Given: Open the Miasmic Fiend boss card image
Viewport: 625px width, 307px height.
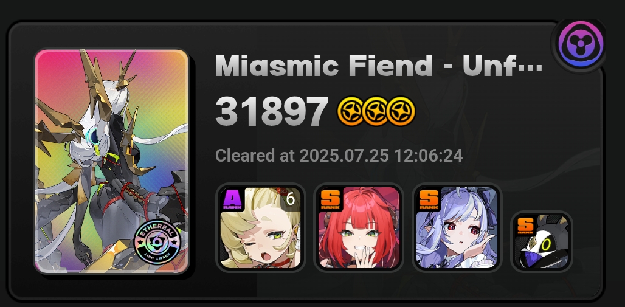Looking at the screenshot, I should (x=112, y=161).
